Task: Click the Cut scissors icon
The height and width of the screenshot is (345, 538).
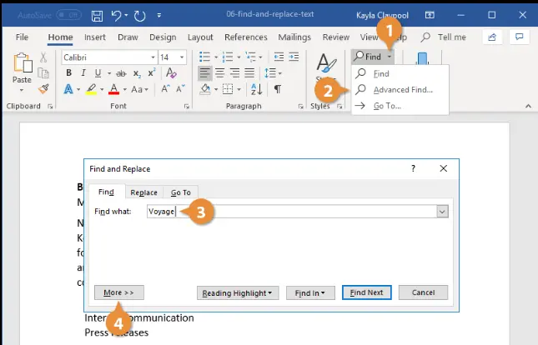Action: [x=43, y=57]
